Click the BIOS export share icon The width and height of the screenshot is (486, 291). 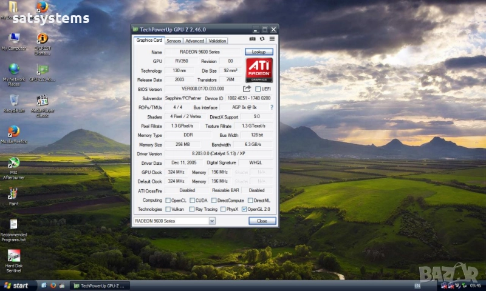pyautogui.click(x=247, y=89)
